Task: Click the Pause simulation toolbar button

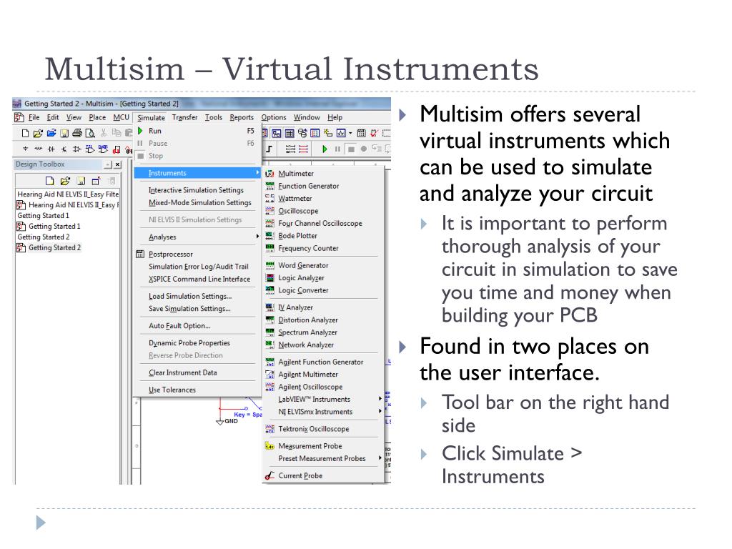Action: [337, 149]
